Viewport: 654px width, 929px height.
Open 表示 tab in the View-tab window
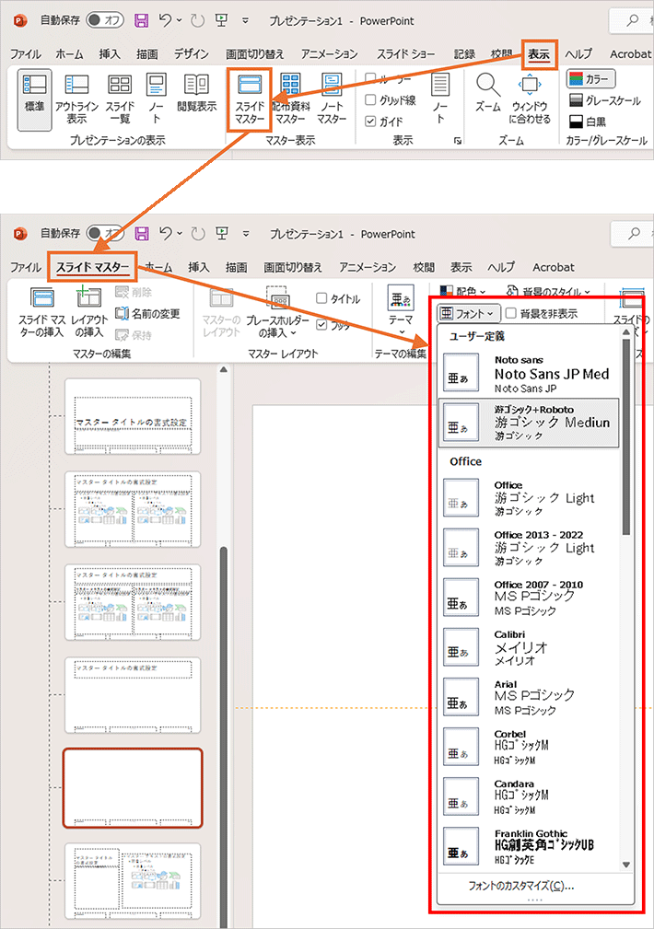[539, 54]
